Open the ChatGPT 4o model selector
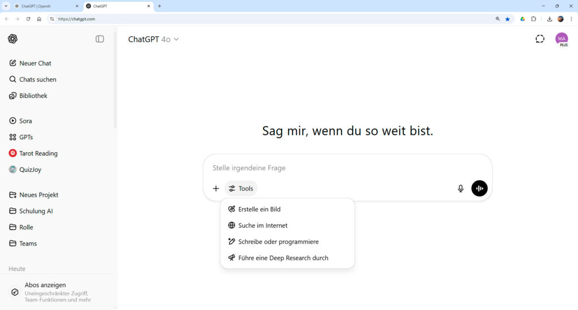 pyautogui.click(x=154, y=39)
